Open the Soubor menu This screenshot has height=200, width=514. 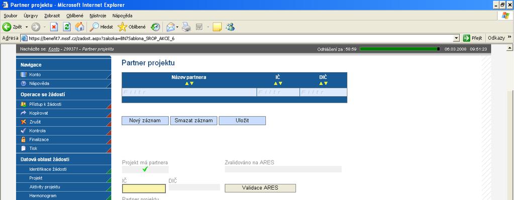click(x=11, y=16)
